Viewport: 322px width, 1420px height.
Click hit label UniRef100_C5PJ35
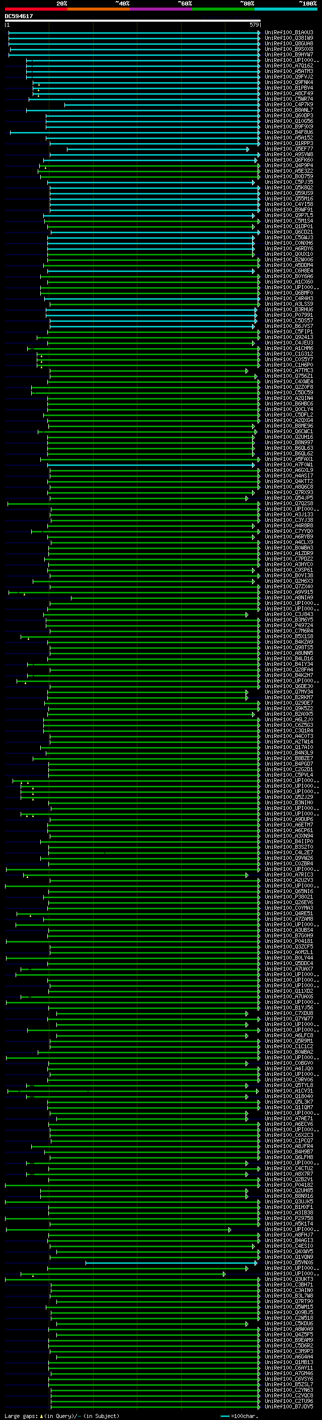pyautogui.click(x=288, y=182)
